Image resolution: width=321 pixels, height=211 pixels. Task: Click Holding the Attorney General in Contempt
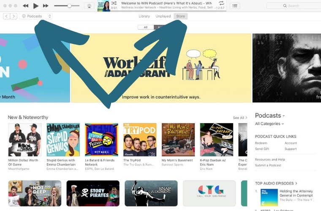click(296, 193)
